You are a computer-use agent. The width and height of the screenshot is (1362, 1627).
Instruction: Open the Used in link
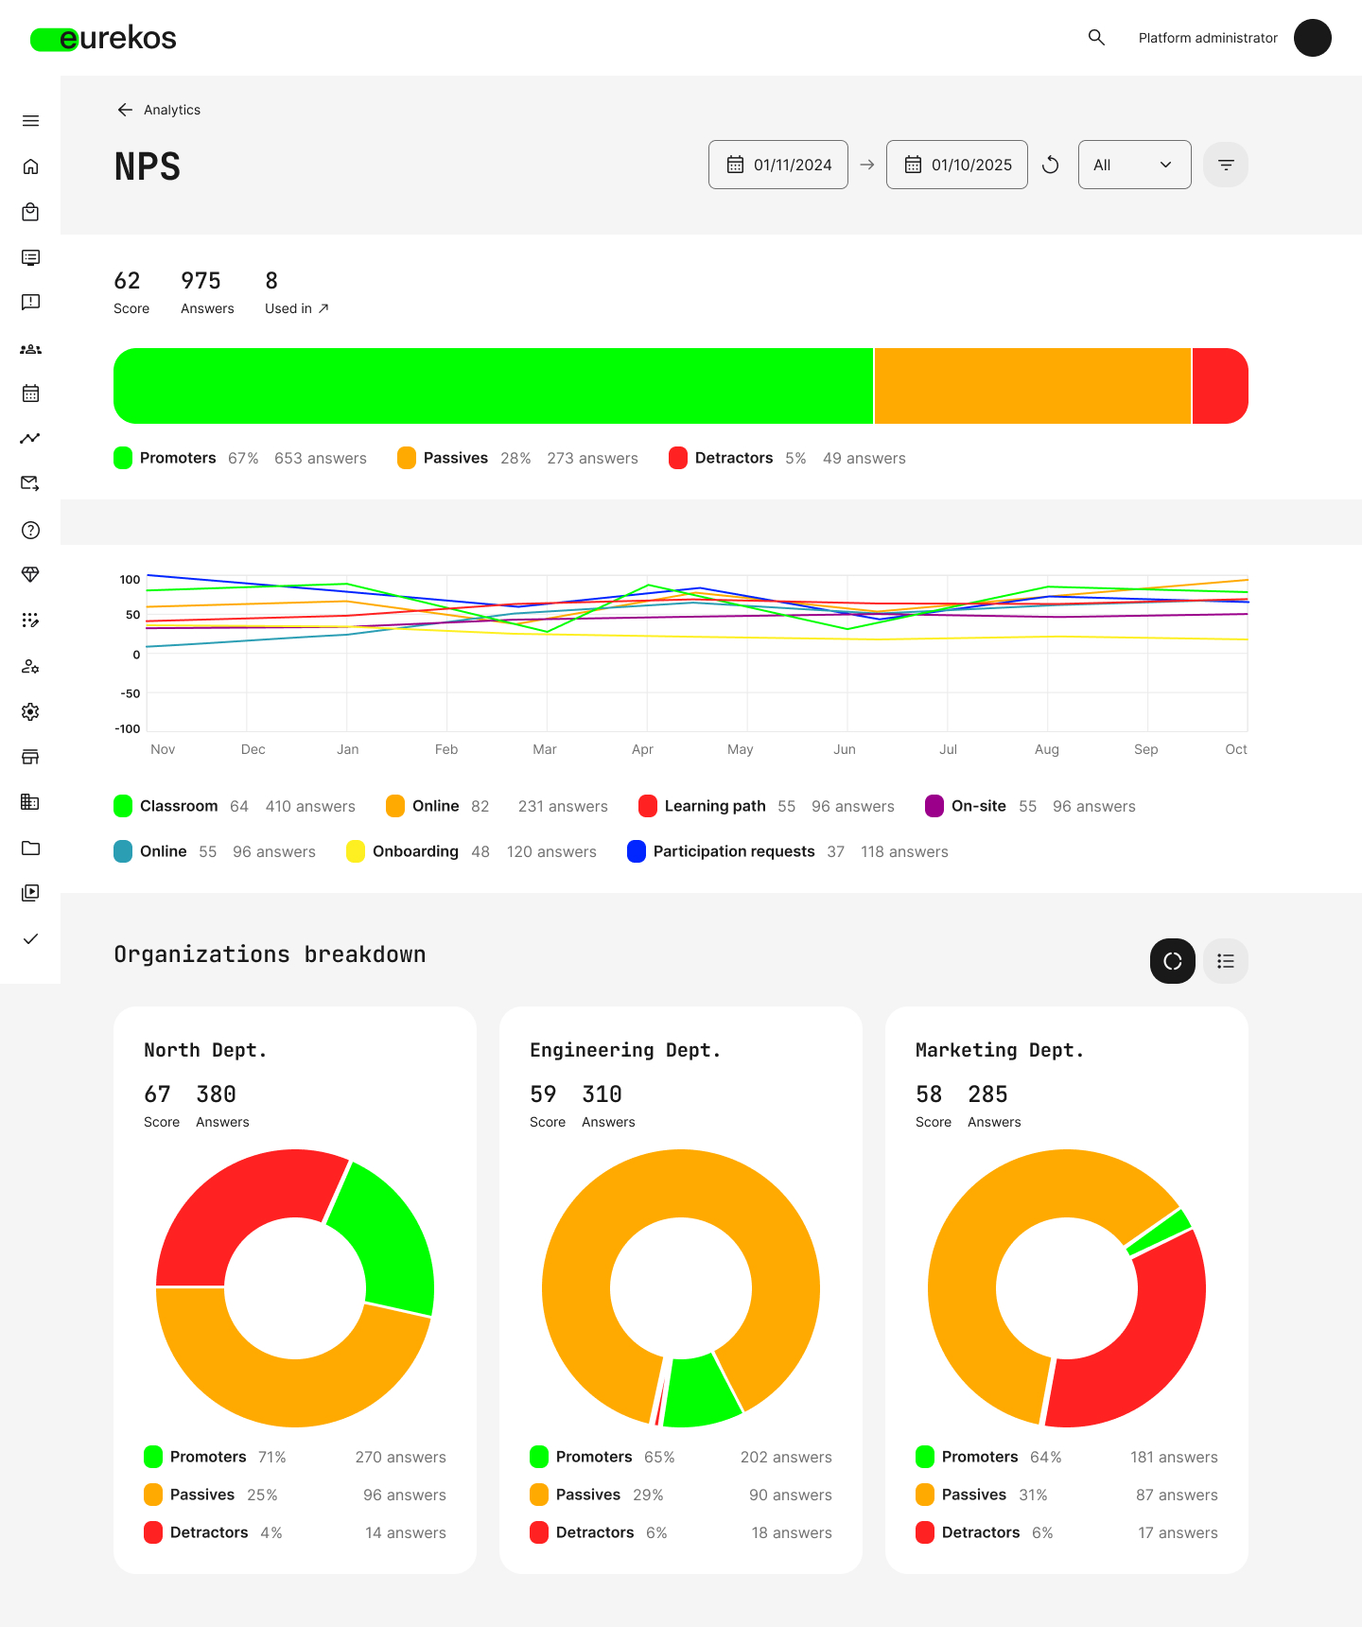point(297,308)
